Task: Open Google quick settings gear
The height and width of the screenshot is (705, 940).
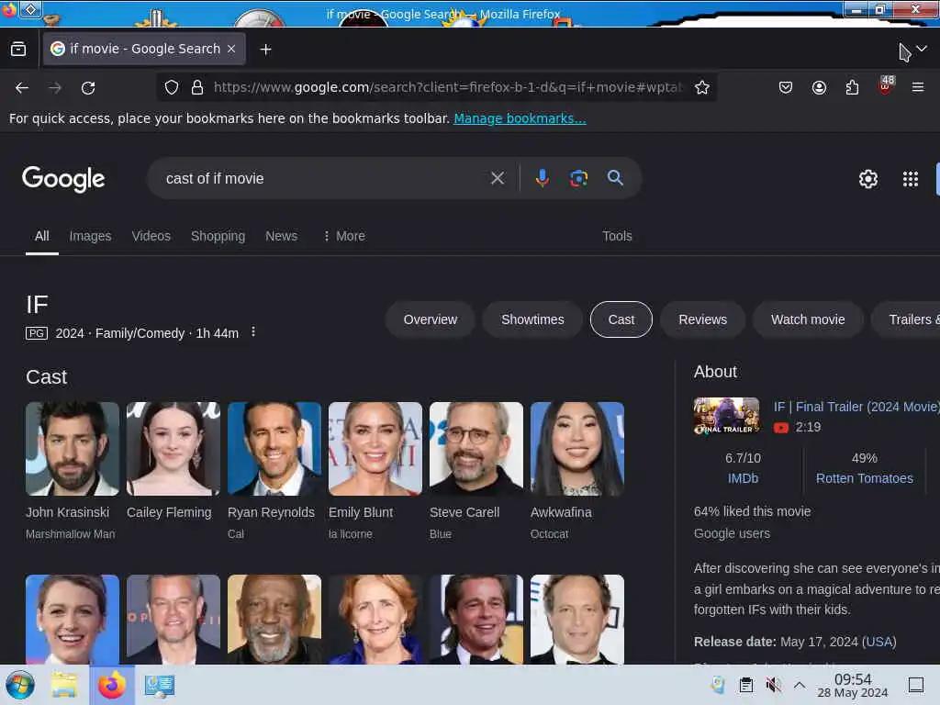Action: tap(868, 179)
